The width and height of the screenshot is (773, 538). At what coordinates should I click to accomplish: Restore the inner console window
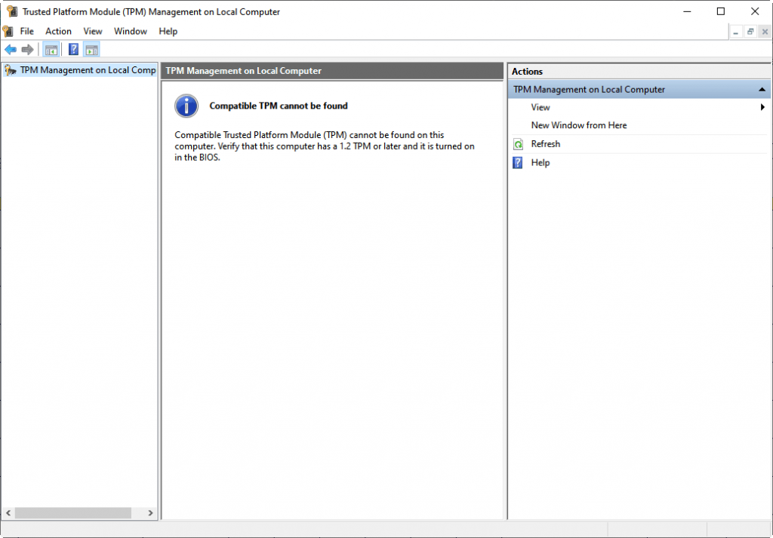pos(750,32)
